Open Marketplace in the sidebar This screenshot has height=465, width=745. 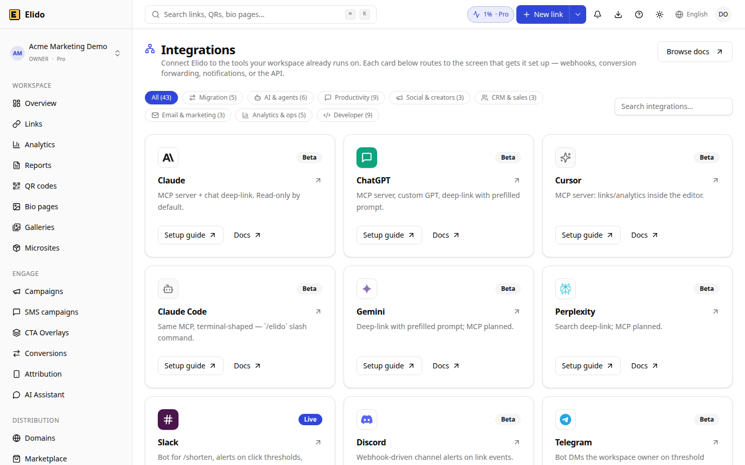[x=66, y=459]
